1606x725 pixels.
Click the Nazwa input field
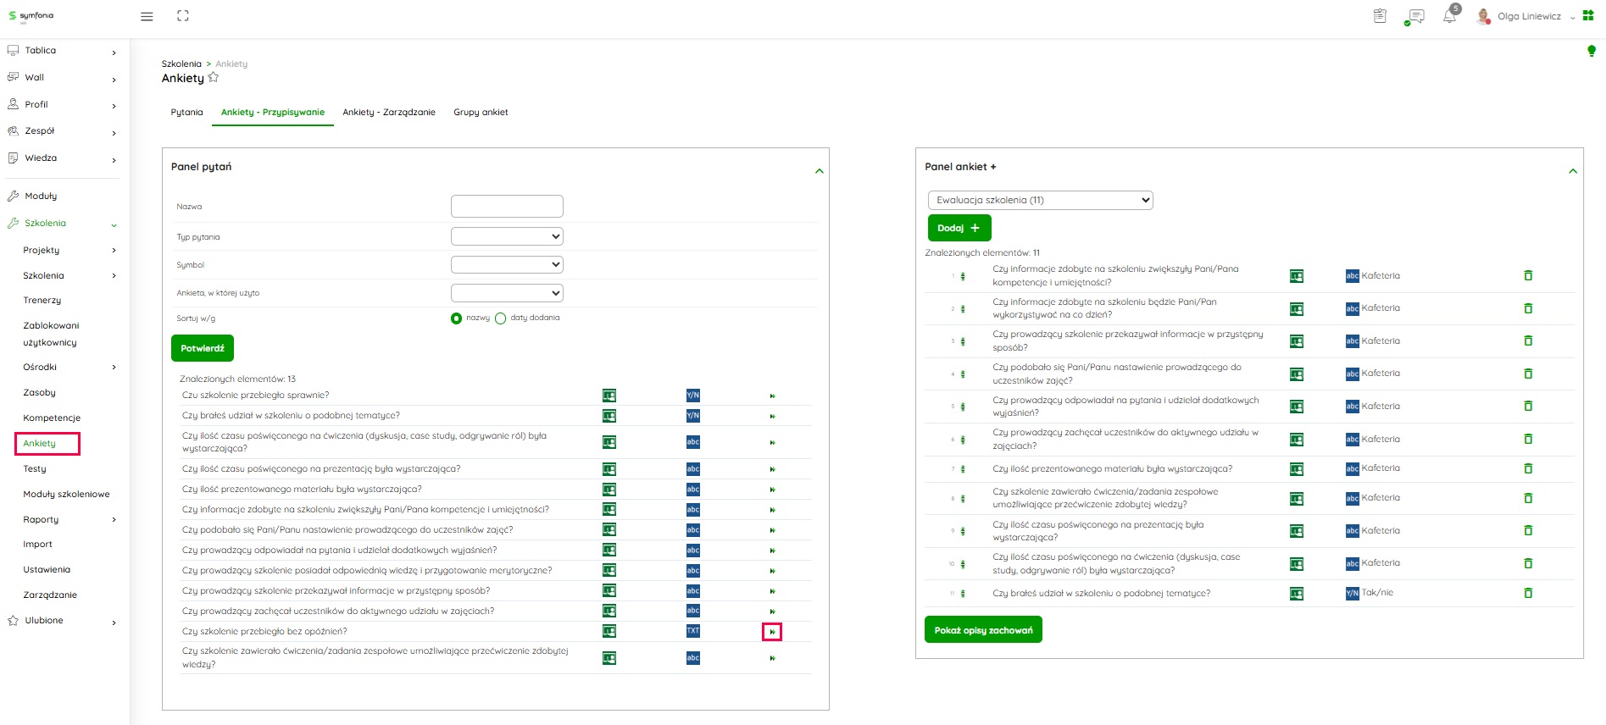tap(507, 207)
